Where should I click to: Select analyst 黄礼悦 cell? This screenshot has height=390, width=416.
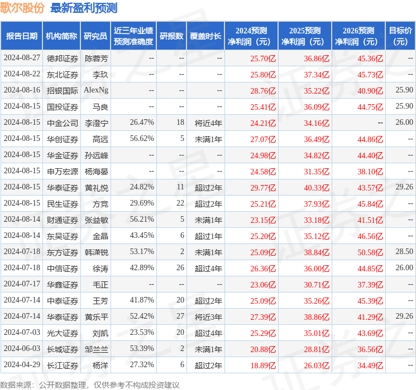pos(96,188)
